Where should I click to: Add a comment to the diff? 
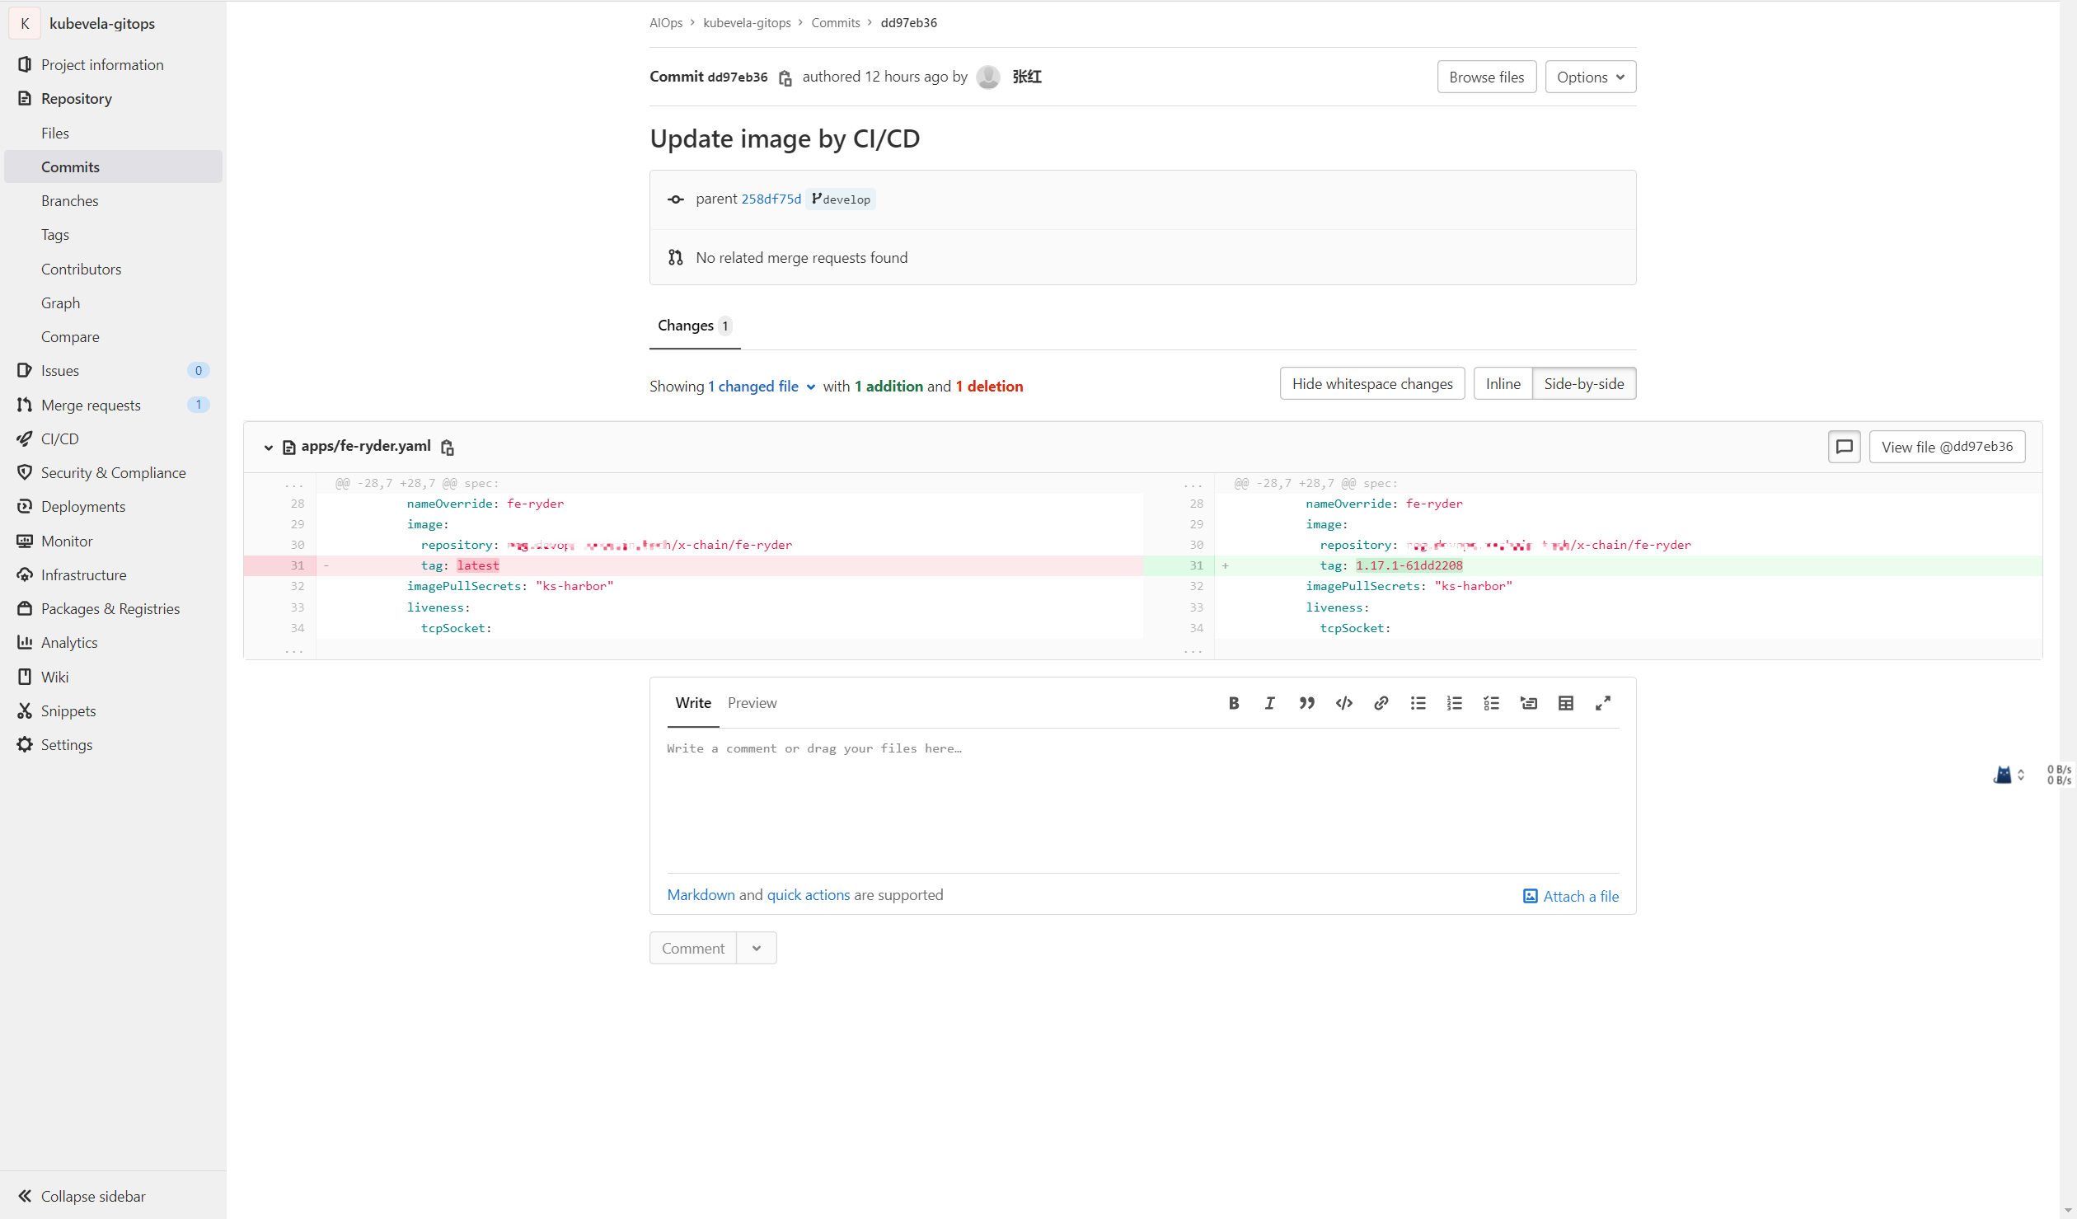[x=1844, y=445]
